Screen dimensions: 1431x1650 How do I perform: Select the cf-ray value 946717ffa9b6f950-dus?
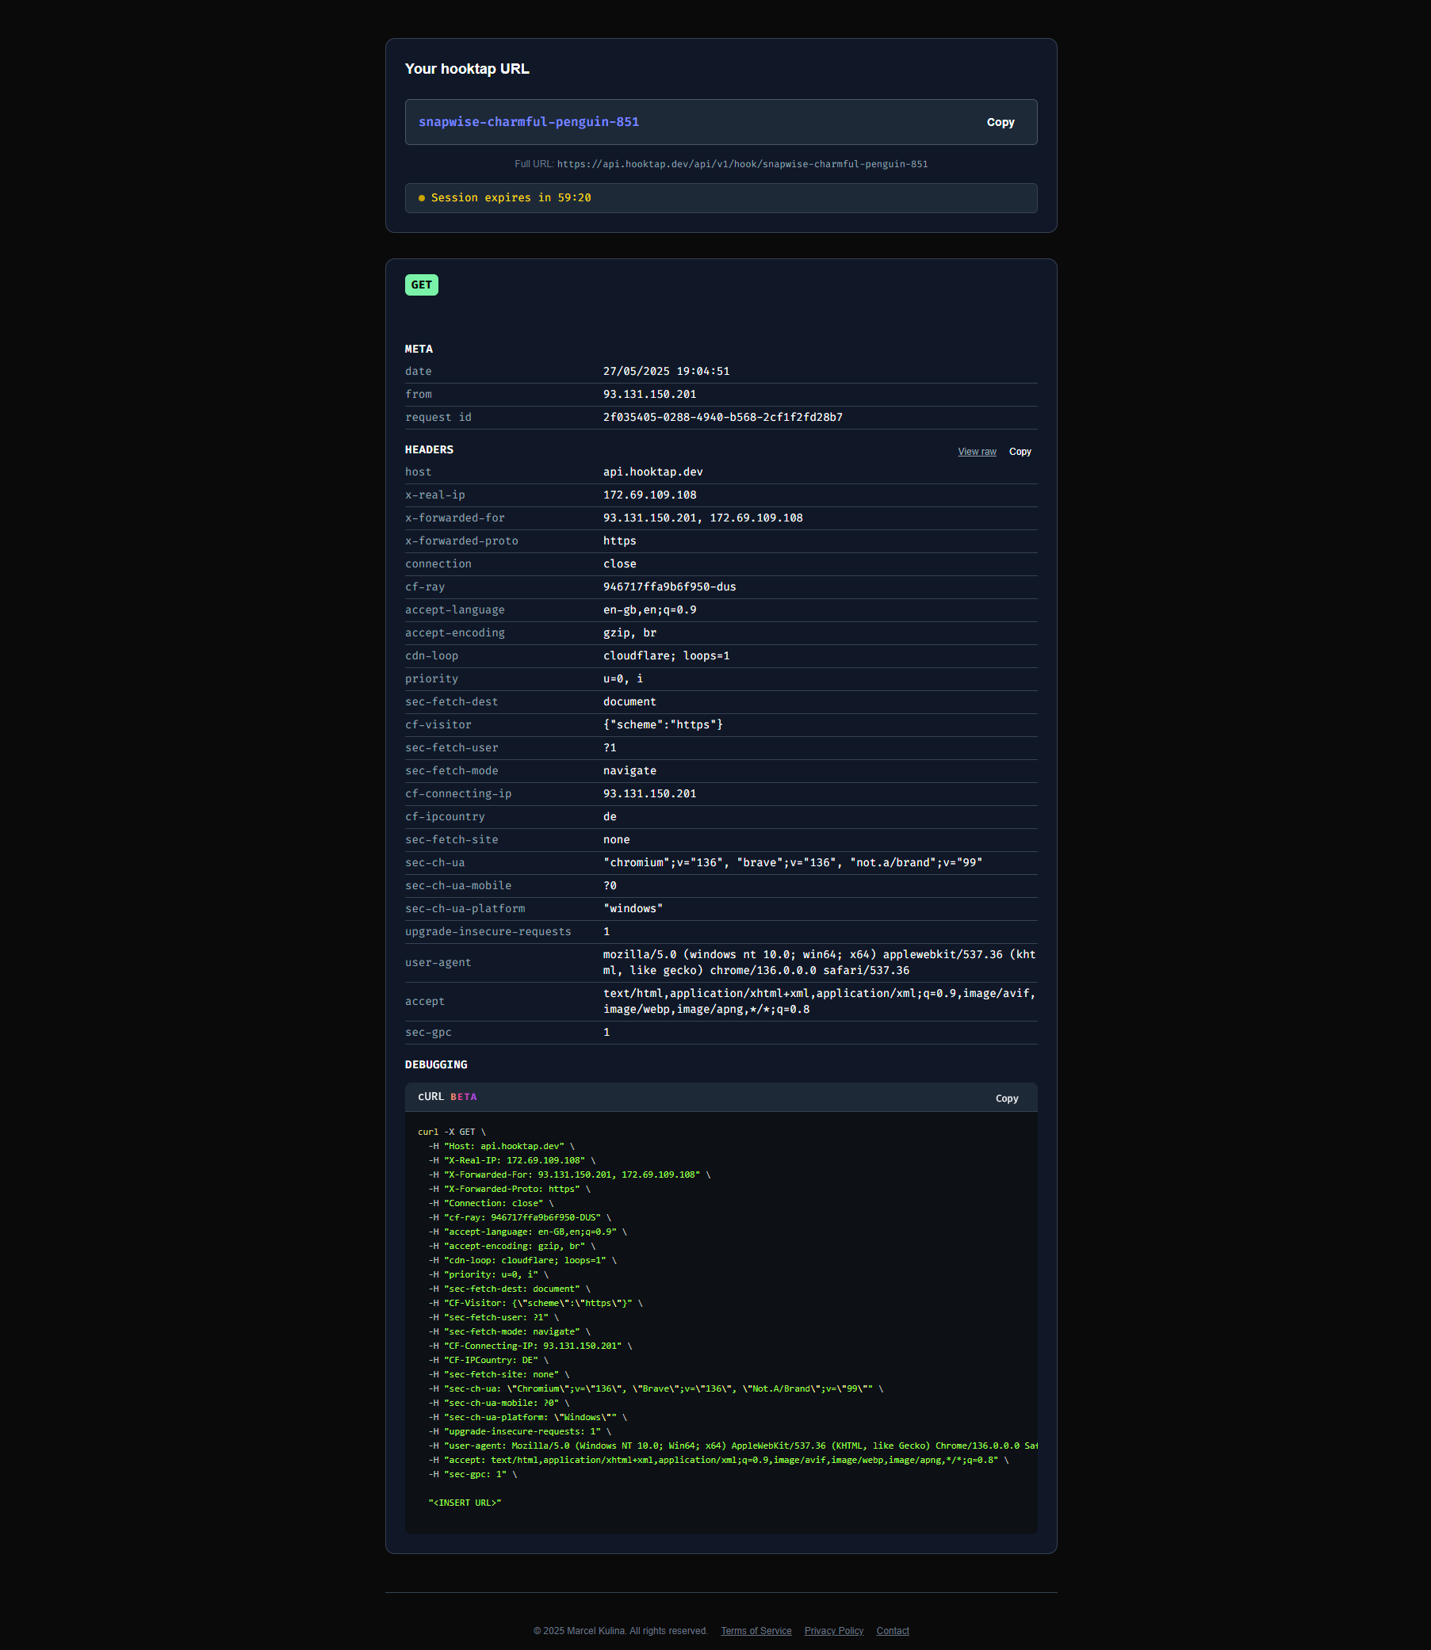(x=669, y=587)
